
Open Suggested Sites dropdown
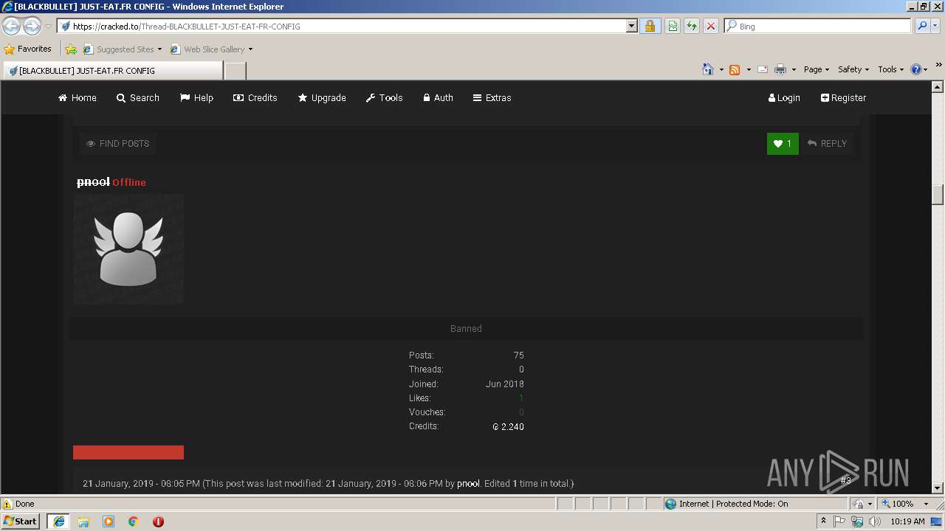pos(122,49)
